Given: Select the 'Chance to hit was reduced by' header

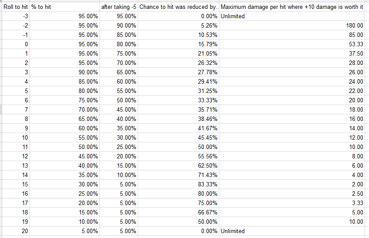Looking at the screenshot, I should pos(179,7).
